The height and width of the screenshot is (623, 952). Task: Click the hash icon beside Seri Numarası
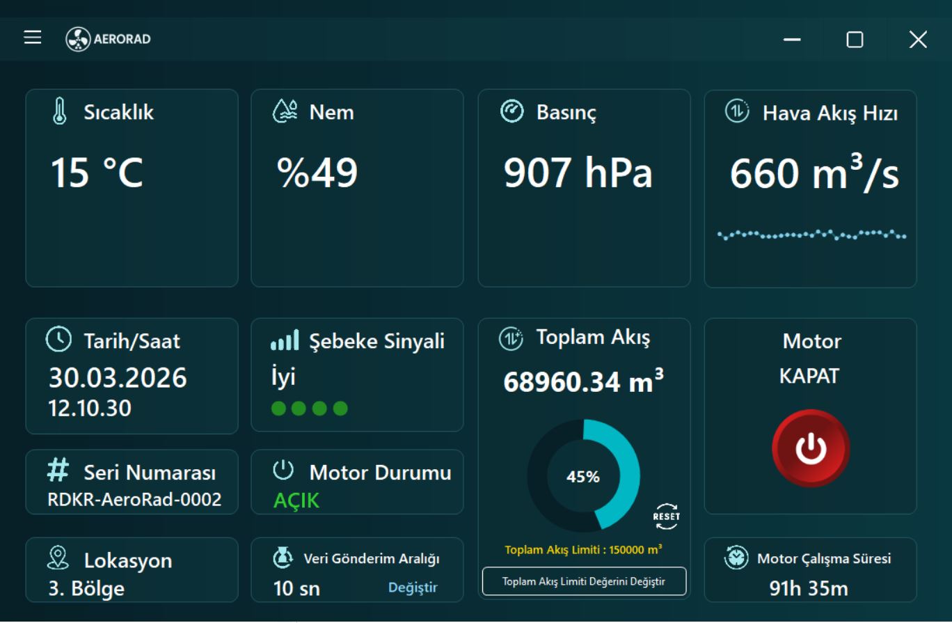click(x=58, y=471)
